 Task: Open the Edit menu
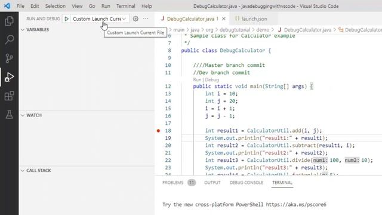[35, 6]
